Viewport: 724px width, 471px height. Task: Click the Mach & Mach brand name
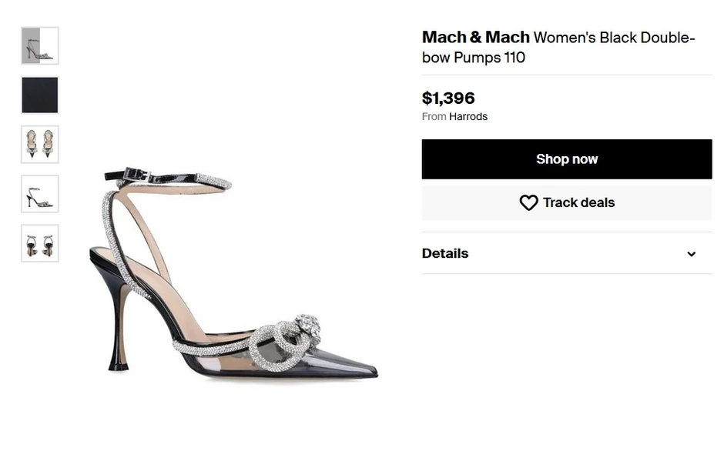point(475,37)
